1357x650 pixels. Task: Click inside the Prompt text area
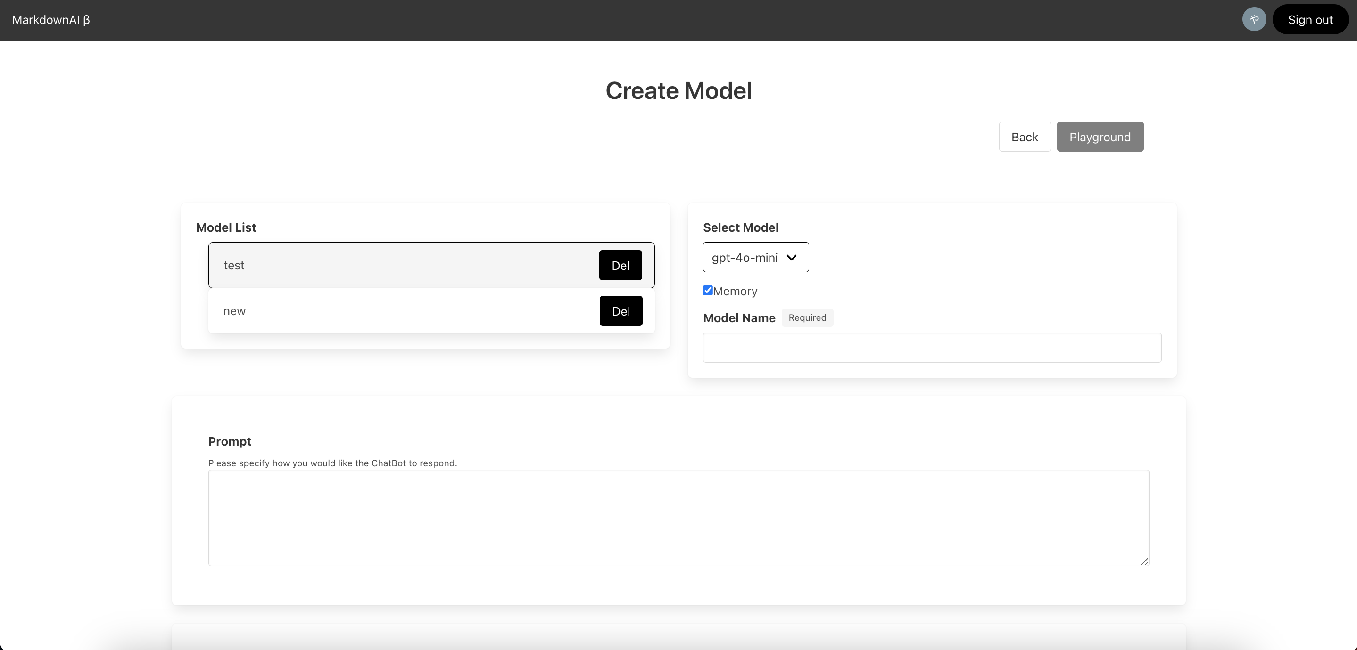[678, 517]
